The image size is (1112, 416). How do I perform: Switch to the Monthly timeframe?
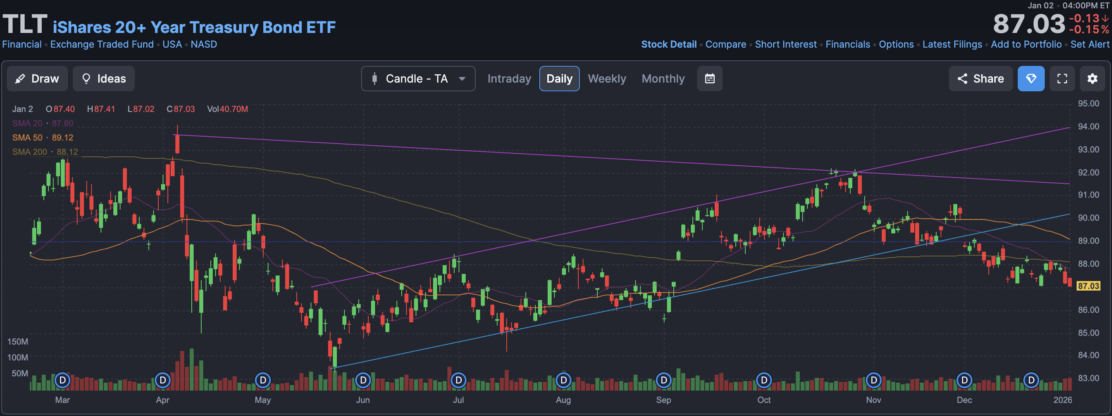click(x=663, y=78)
